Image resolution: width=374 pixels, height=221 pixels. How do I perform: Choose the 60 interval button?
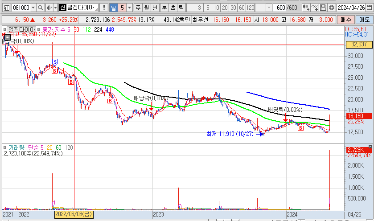(x=242, y=8)
